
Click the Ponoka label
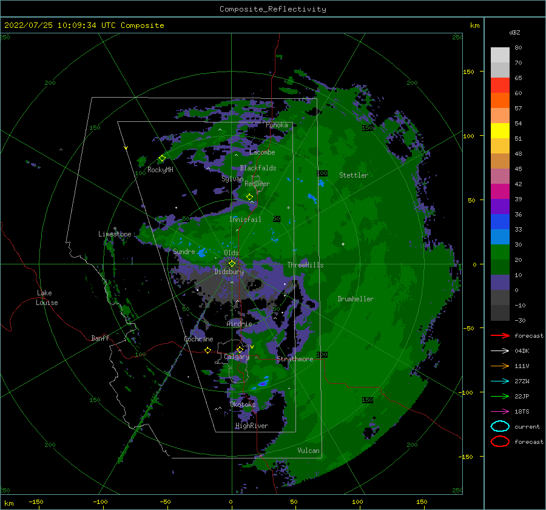pyautogui.click(x=277, y=125)
